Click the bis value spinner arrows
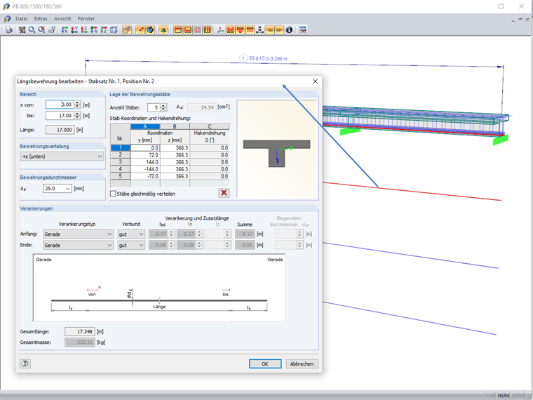Screen dimensions: 533x400 [78, 116]
